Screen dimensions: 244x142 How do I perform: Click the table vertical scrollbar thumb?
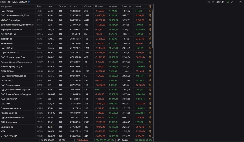152,30
